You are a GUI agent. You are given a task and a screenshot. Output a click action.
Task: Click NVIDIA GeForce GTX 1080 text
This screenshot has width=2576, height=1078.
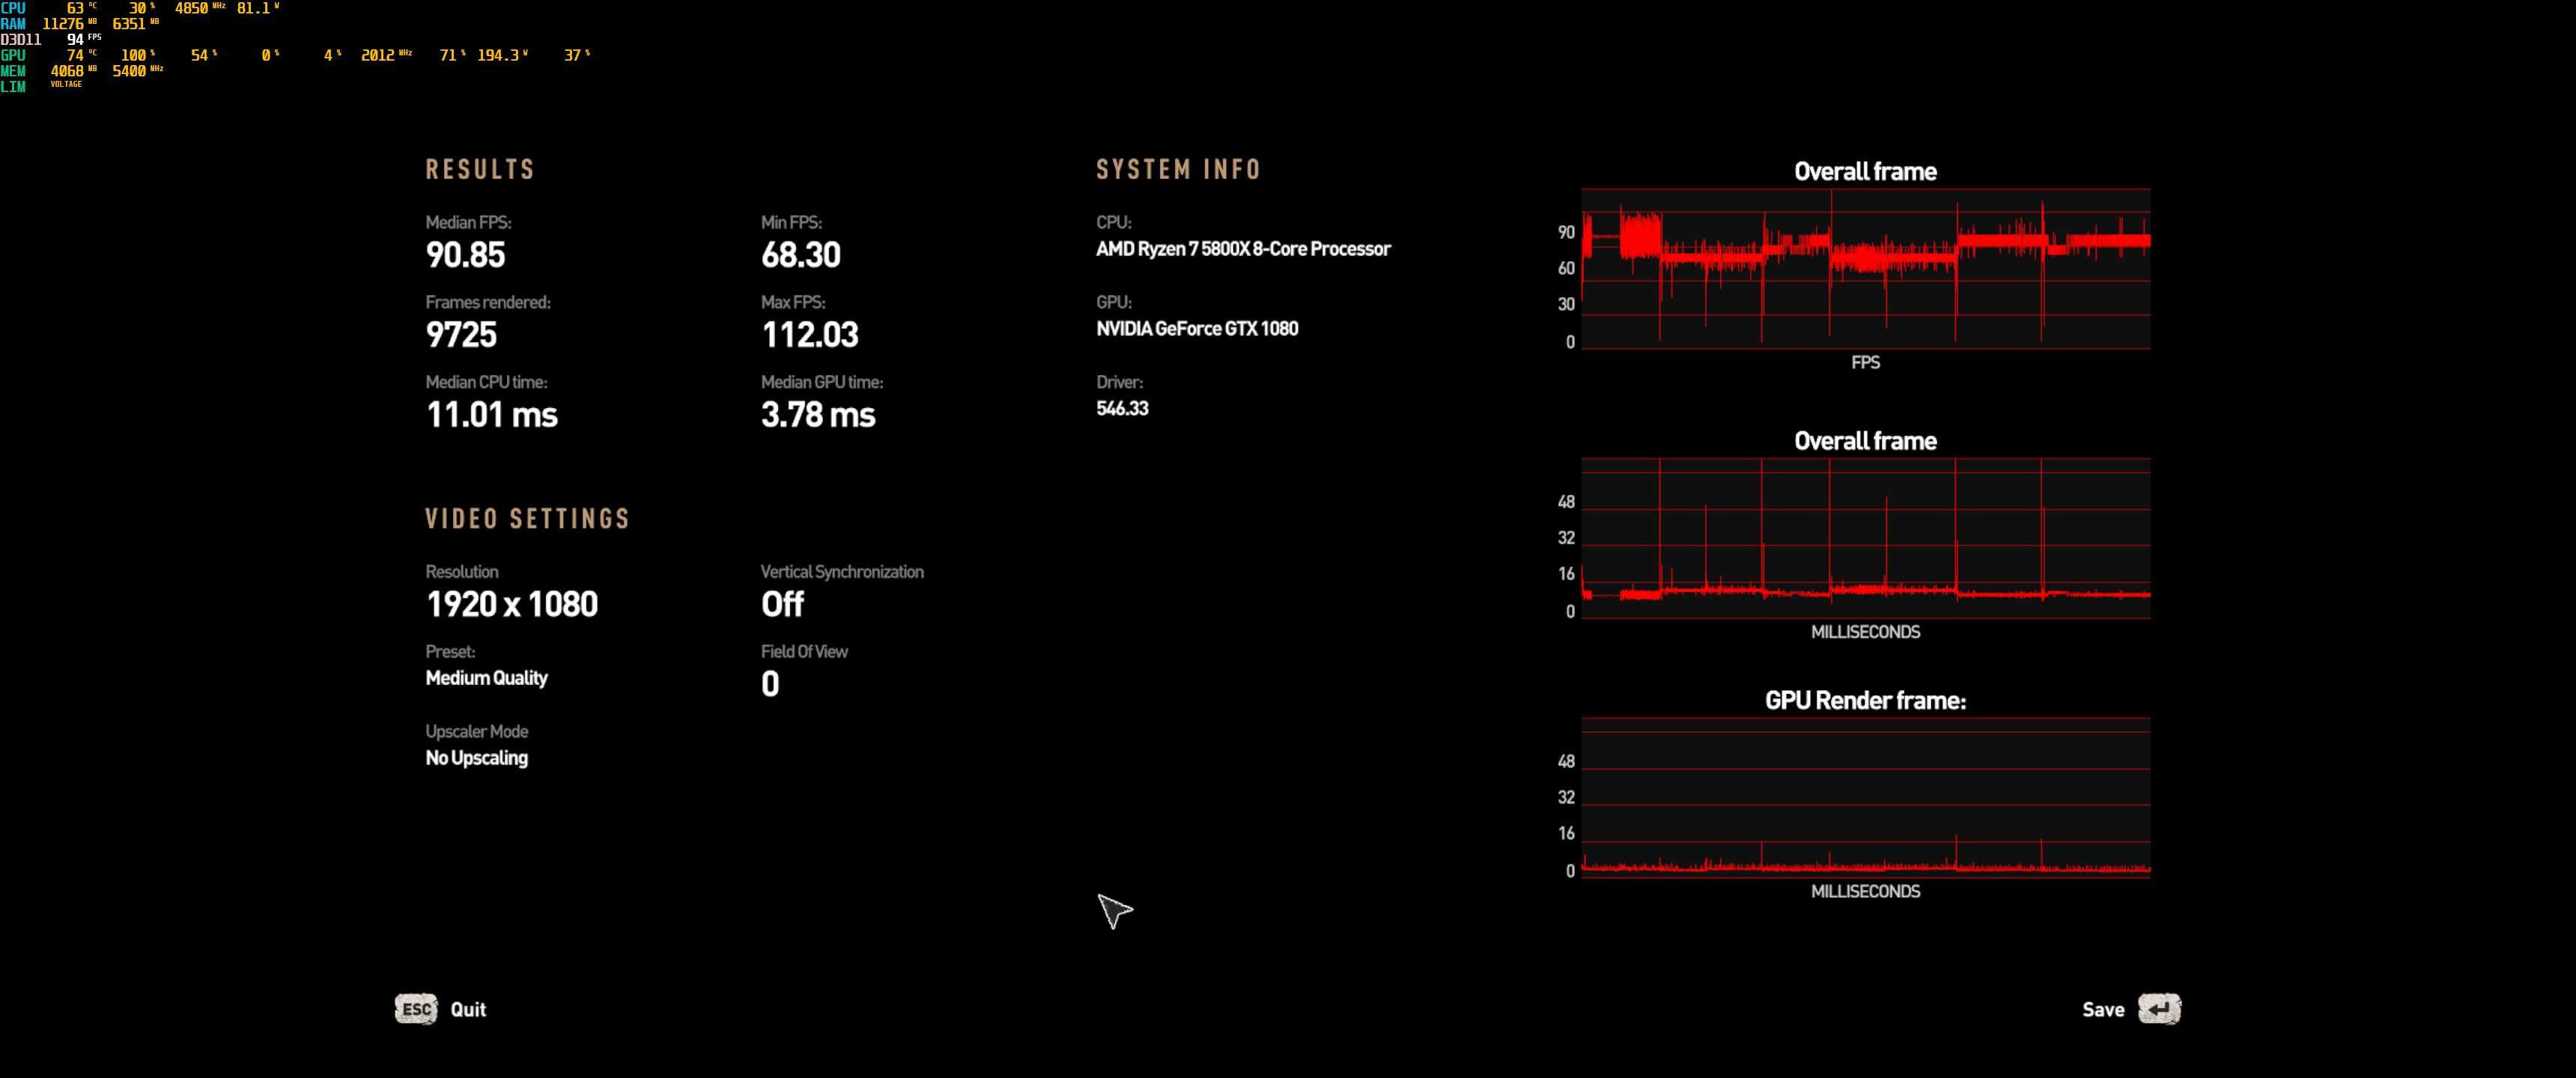[1197, 329]
